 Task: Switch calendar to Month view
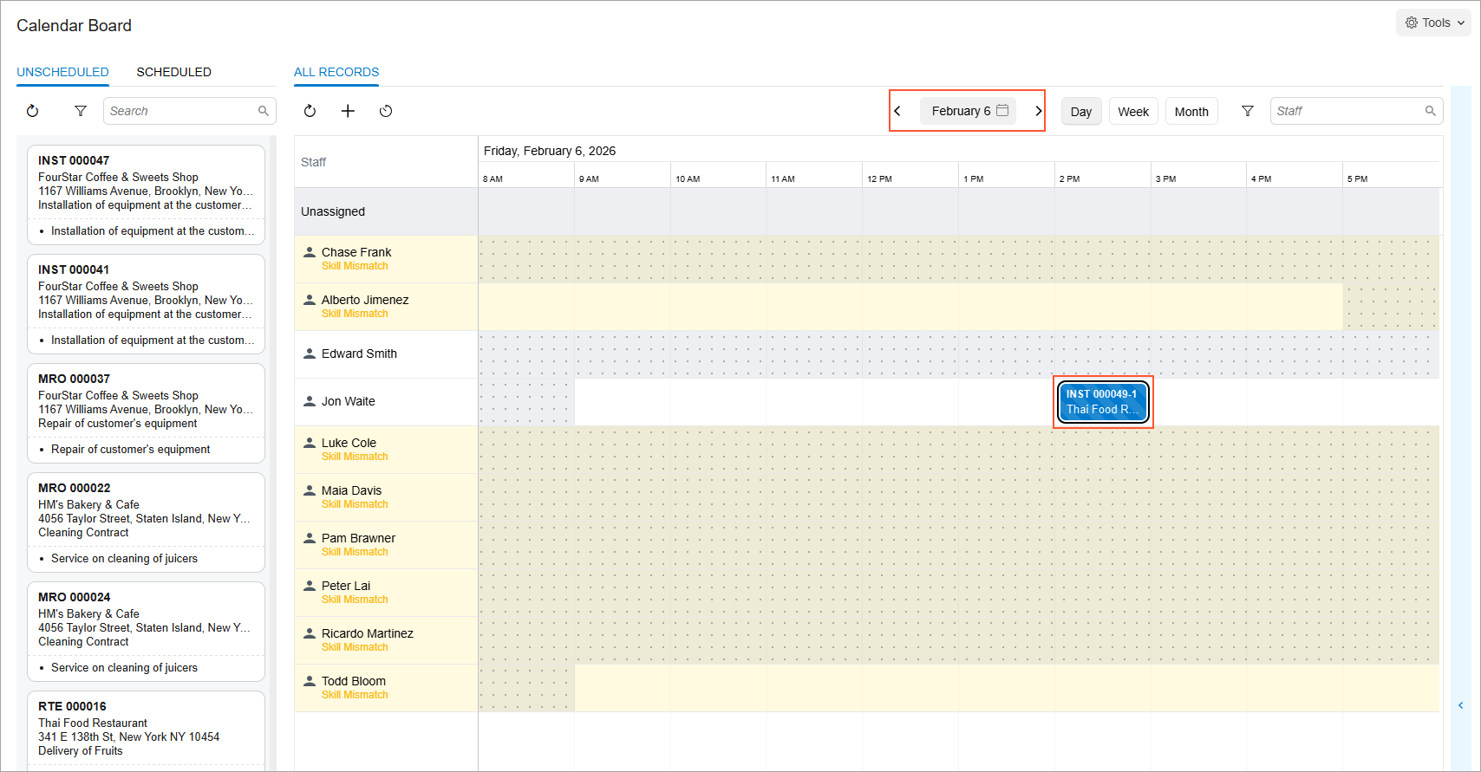coord(1191,112)
